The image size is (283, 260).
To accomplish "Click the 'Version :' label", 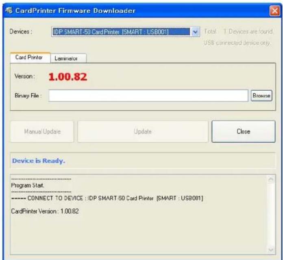I will pyautogui.click(x=24, y=76).
